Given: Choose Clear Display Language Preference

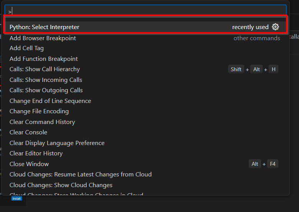Looking at the screenshot, I should coord(145,143).
